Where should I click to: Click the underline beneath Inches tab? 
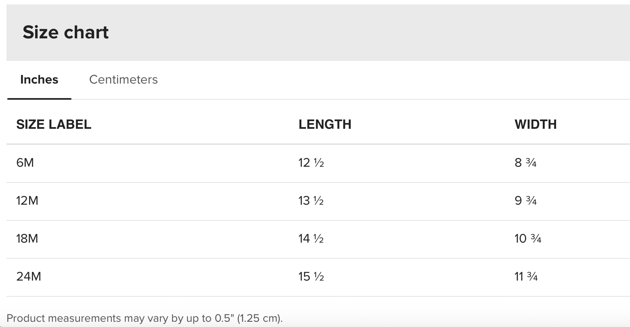click(39, 99)
